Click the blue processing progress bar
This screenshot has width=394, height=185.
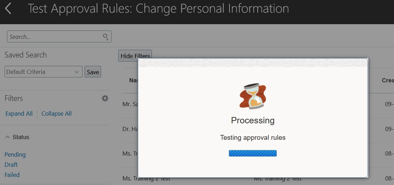[x=253, y=153]
